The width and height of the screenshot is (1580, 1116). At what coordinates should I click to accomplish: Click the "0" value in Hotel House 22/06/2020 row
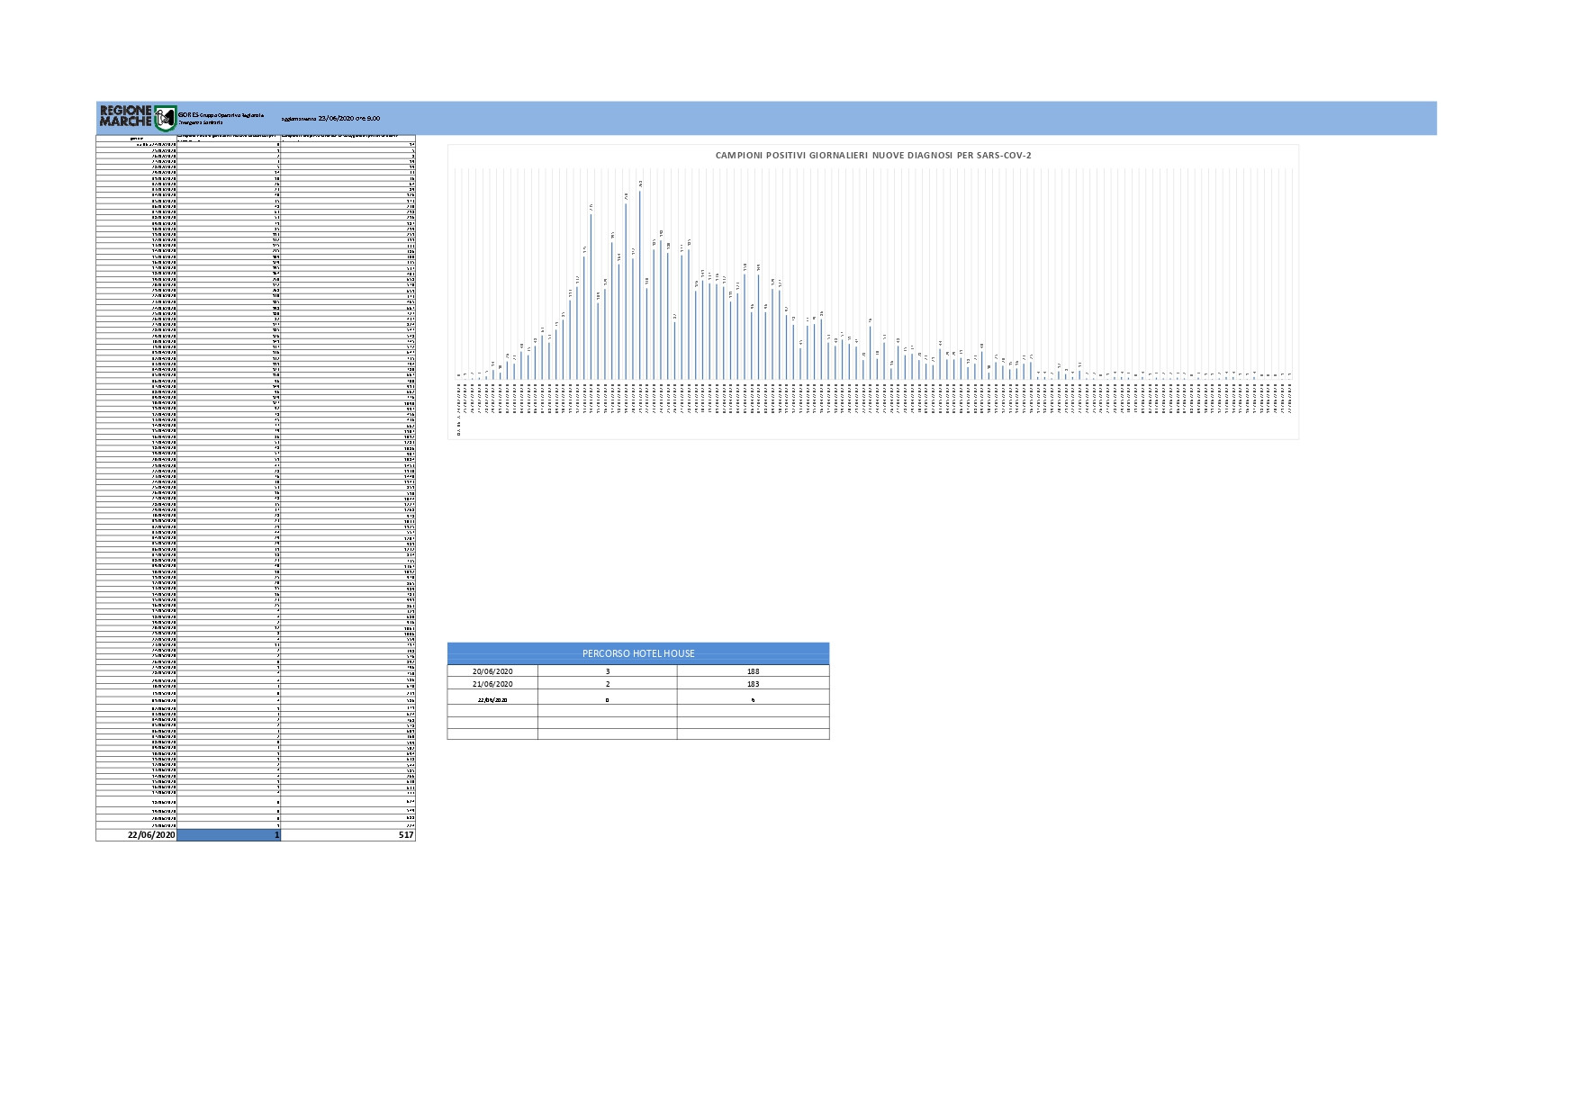point(608,699)
